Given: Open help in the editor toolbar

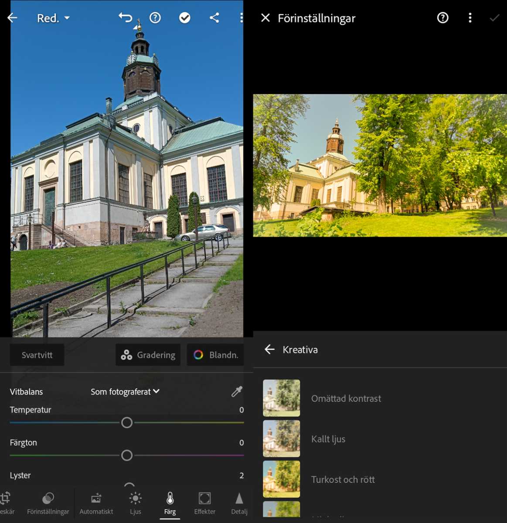Looking at the screenshot, I should 155,18.
